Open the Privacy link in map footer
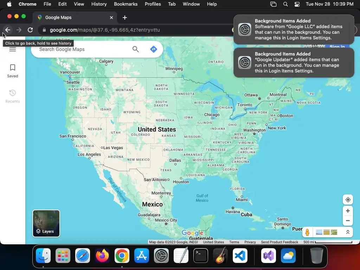This screenshot has height=270, width=360. 250,242
